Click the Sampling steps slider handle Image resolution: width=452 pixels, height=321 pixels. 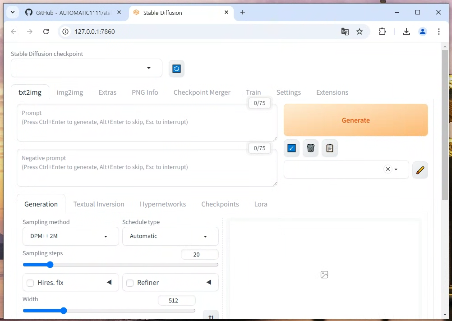[x=50, y=265]
